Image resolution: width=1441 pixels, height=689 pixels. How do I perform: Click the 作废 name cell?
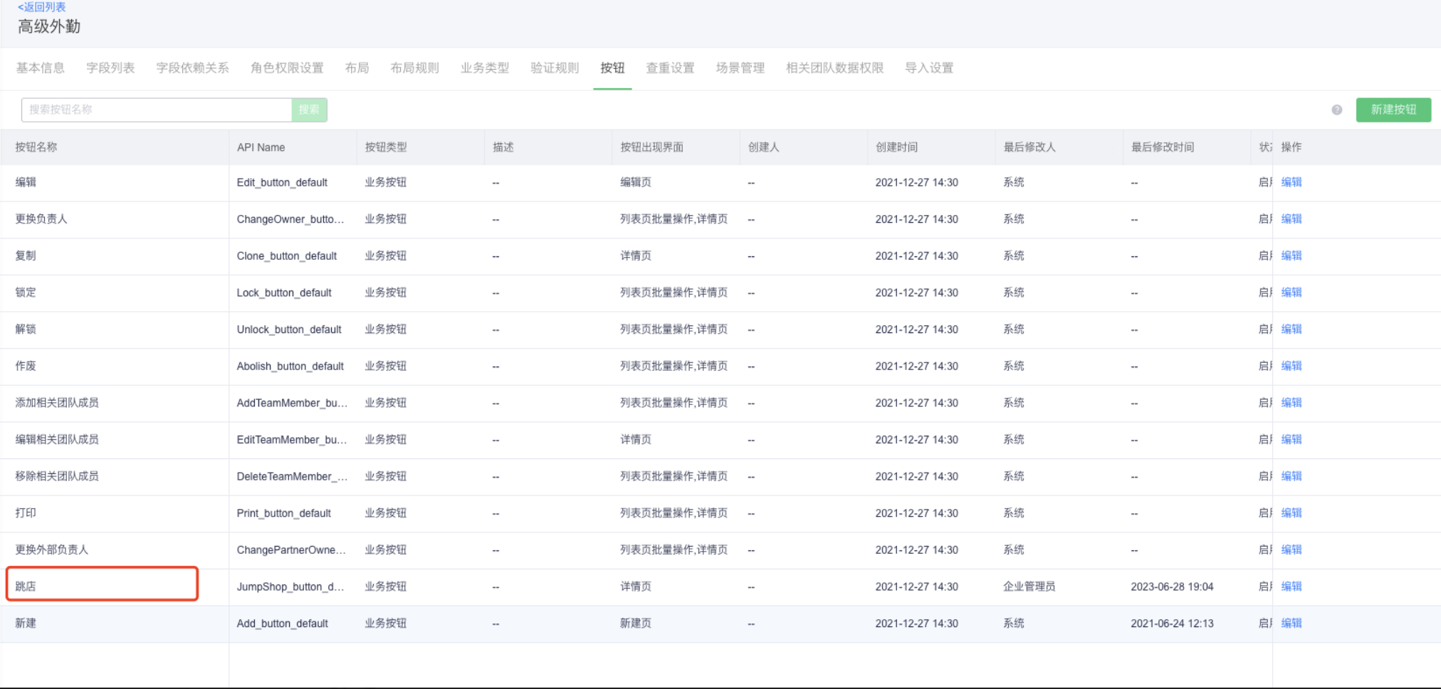point(26,366)
